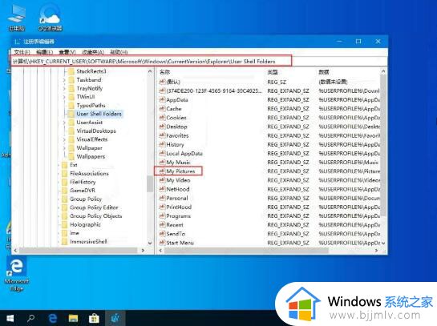Click the PrintHood value icon
Screen dimensions: 437x326
(x=162, y=207)
